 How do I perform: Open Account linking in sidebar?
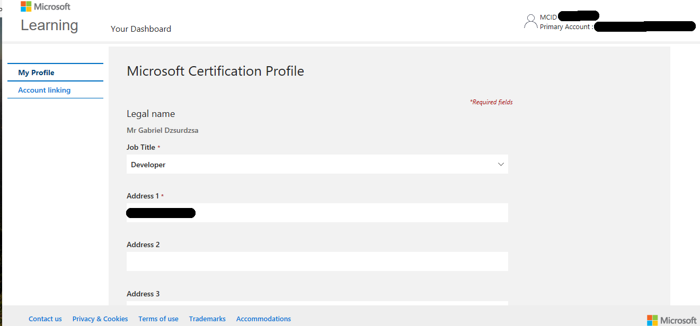point(55,90)
